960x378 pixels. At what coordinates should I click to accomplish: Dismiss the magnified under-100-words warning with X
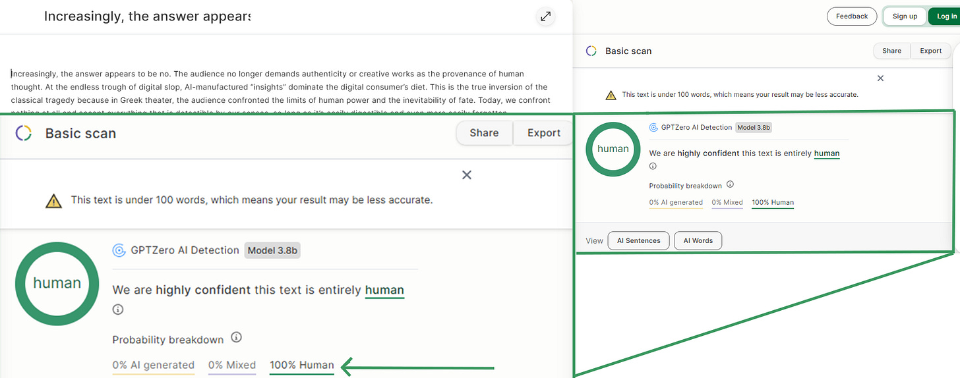pyautogui.click(x=467, y=175)
